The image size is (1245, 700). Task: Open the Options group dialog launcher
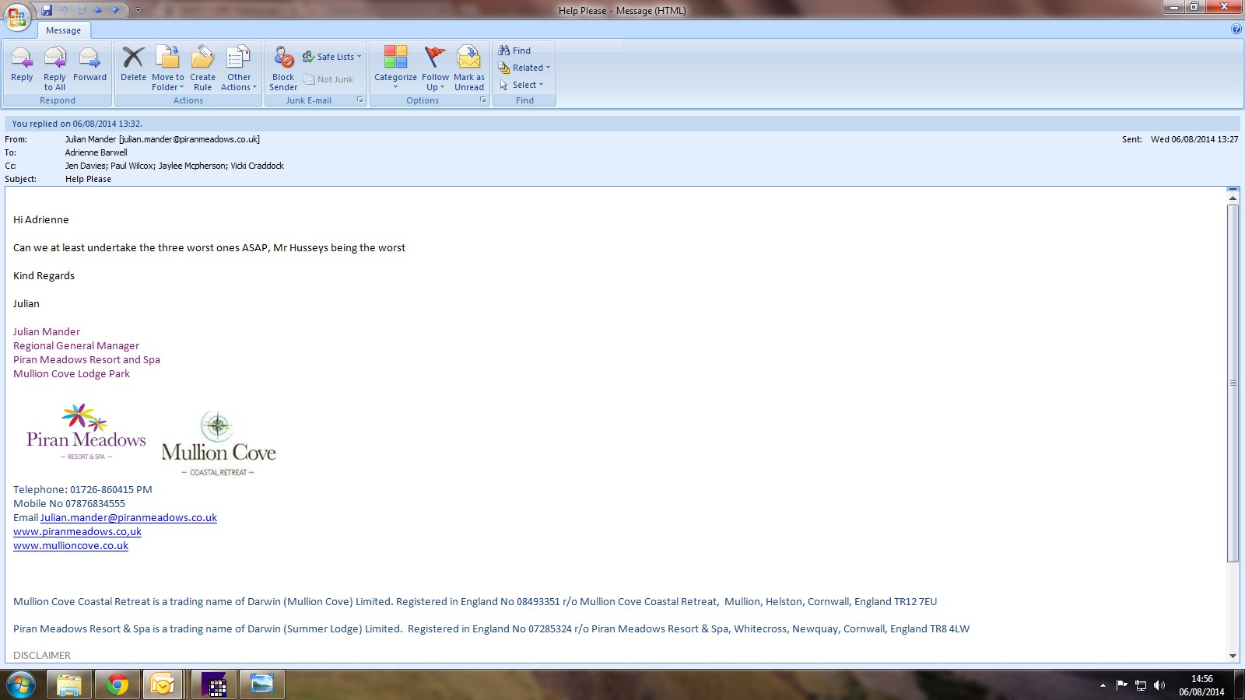pyautogui.click(x=483, y=100)
